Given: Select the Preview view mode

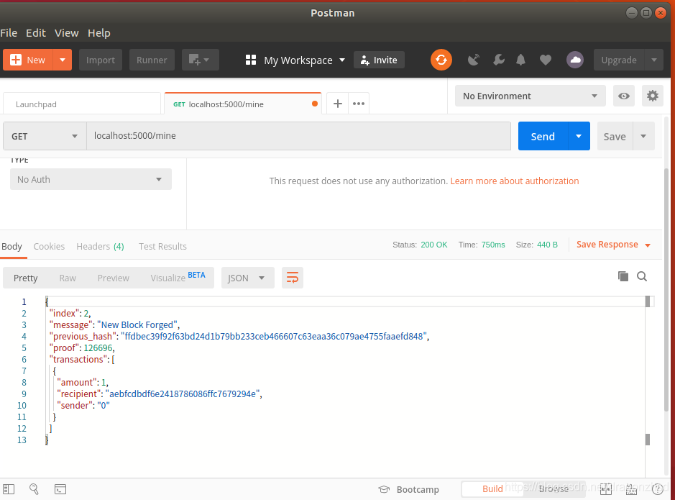Looking at the screenshot, I should click(113, 278).
